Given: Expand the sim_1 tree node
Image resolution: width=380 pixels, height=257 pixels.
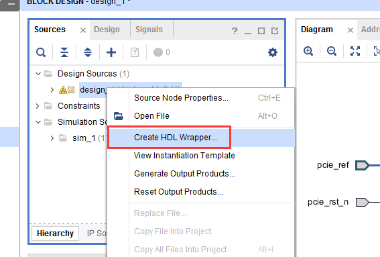Looking at the screenshot, I should pyautogui.click(x=52, y=138).
